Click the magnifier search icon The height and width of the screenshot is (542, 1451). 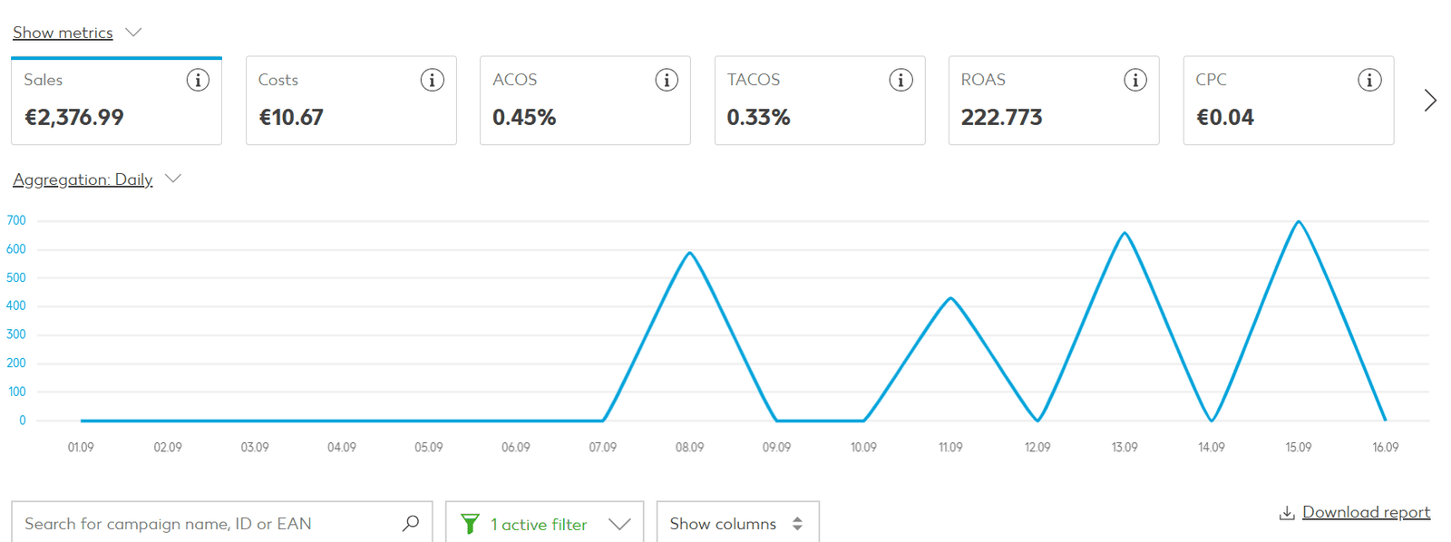click(x=411, y=523)
